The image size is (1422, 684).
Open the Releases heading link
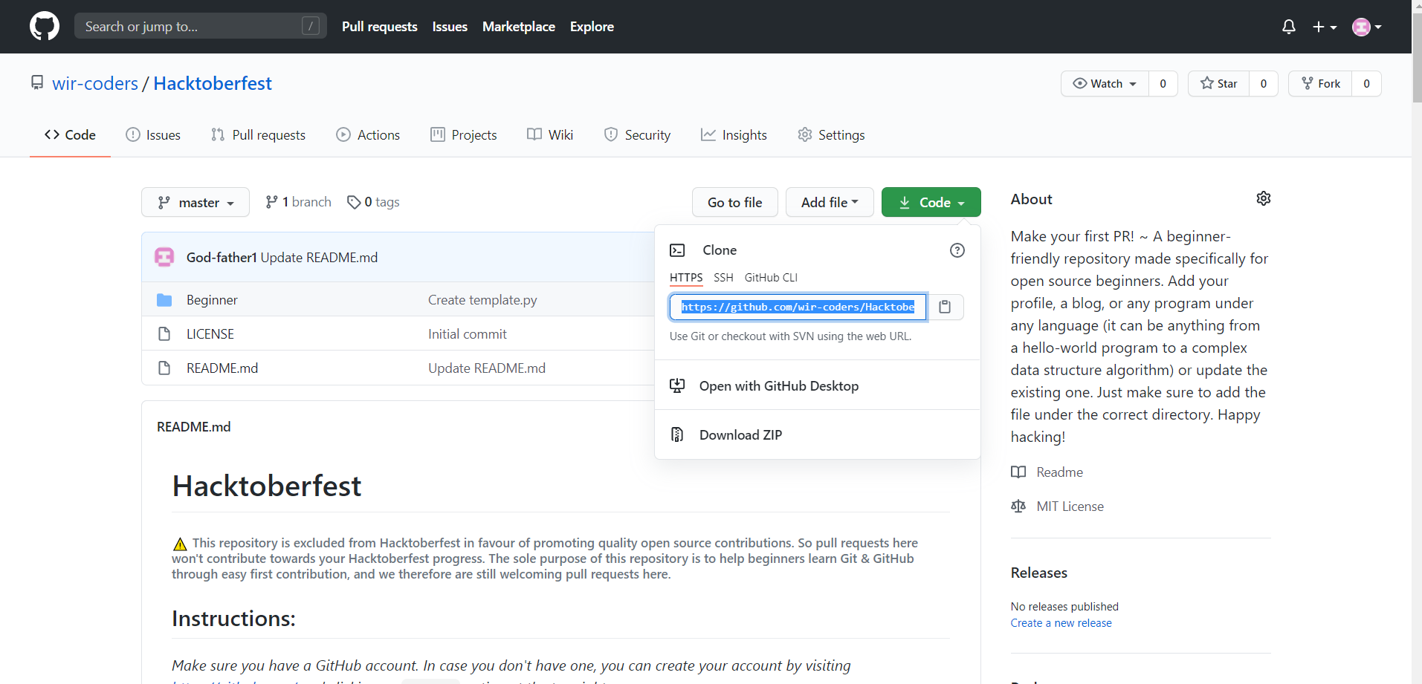[1038, 573]
